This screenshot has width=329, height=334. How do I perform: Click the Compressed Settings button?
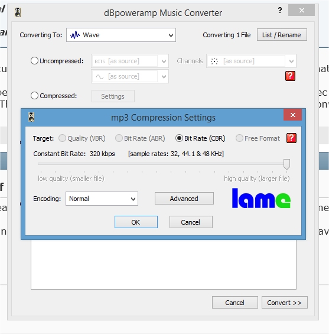[x=113, y=96]
